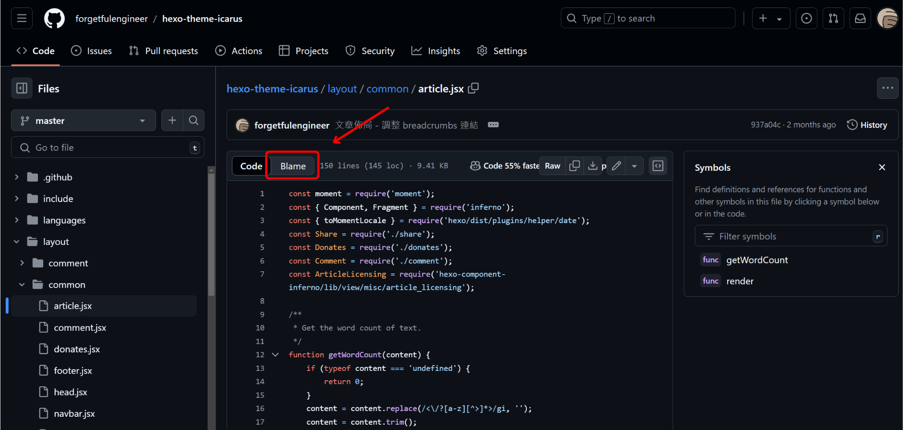Copy raw file contents icon
The height and width of the screenshot is (430, 903).
point(575,166)
